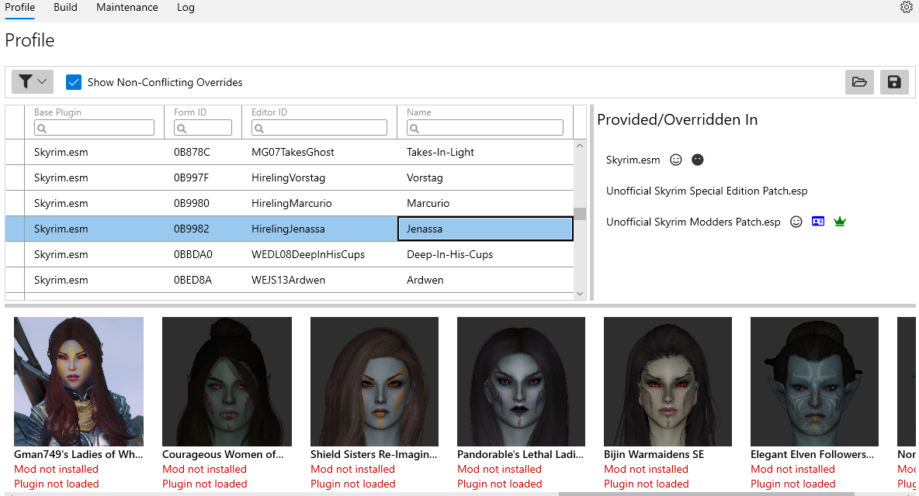Image resolution: width=919 pixels, height=496 pixels.
Task: Focus the Base Plugin filter field
Action: coord(94,128)
